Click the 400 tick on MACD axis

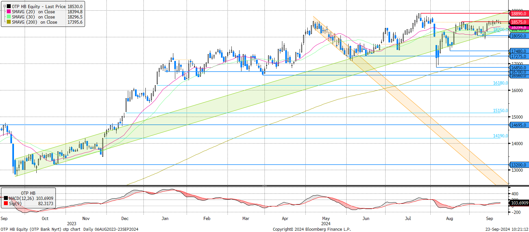point(515,194)
